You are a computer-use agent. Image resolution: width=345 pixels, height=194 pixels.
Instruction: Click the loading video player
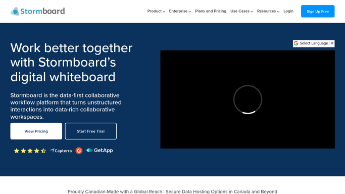[248, 100]
